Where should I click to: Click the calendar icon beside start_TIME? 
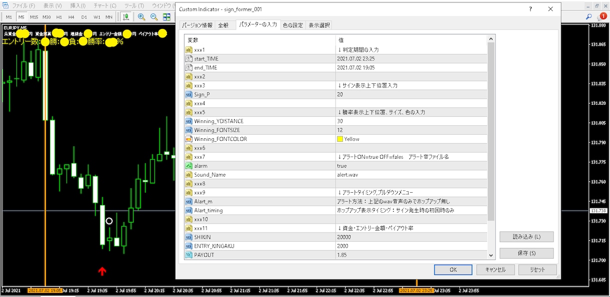click(188, 58)
